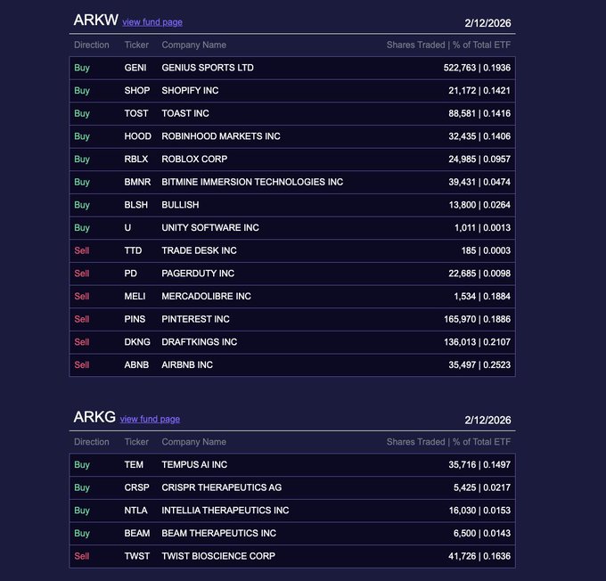
Task: Click the DRAFTKINGS INC company name
Action: tap(199, 342)
